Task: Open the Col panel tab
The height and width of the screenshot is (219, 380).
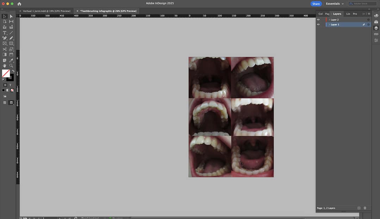Action: coord(320,14)
